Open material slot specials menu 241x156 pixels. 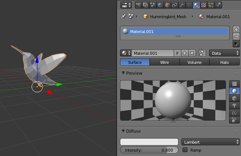pos(236,44)
